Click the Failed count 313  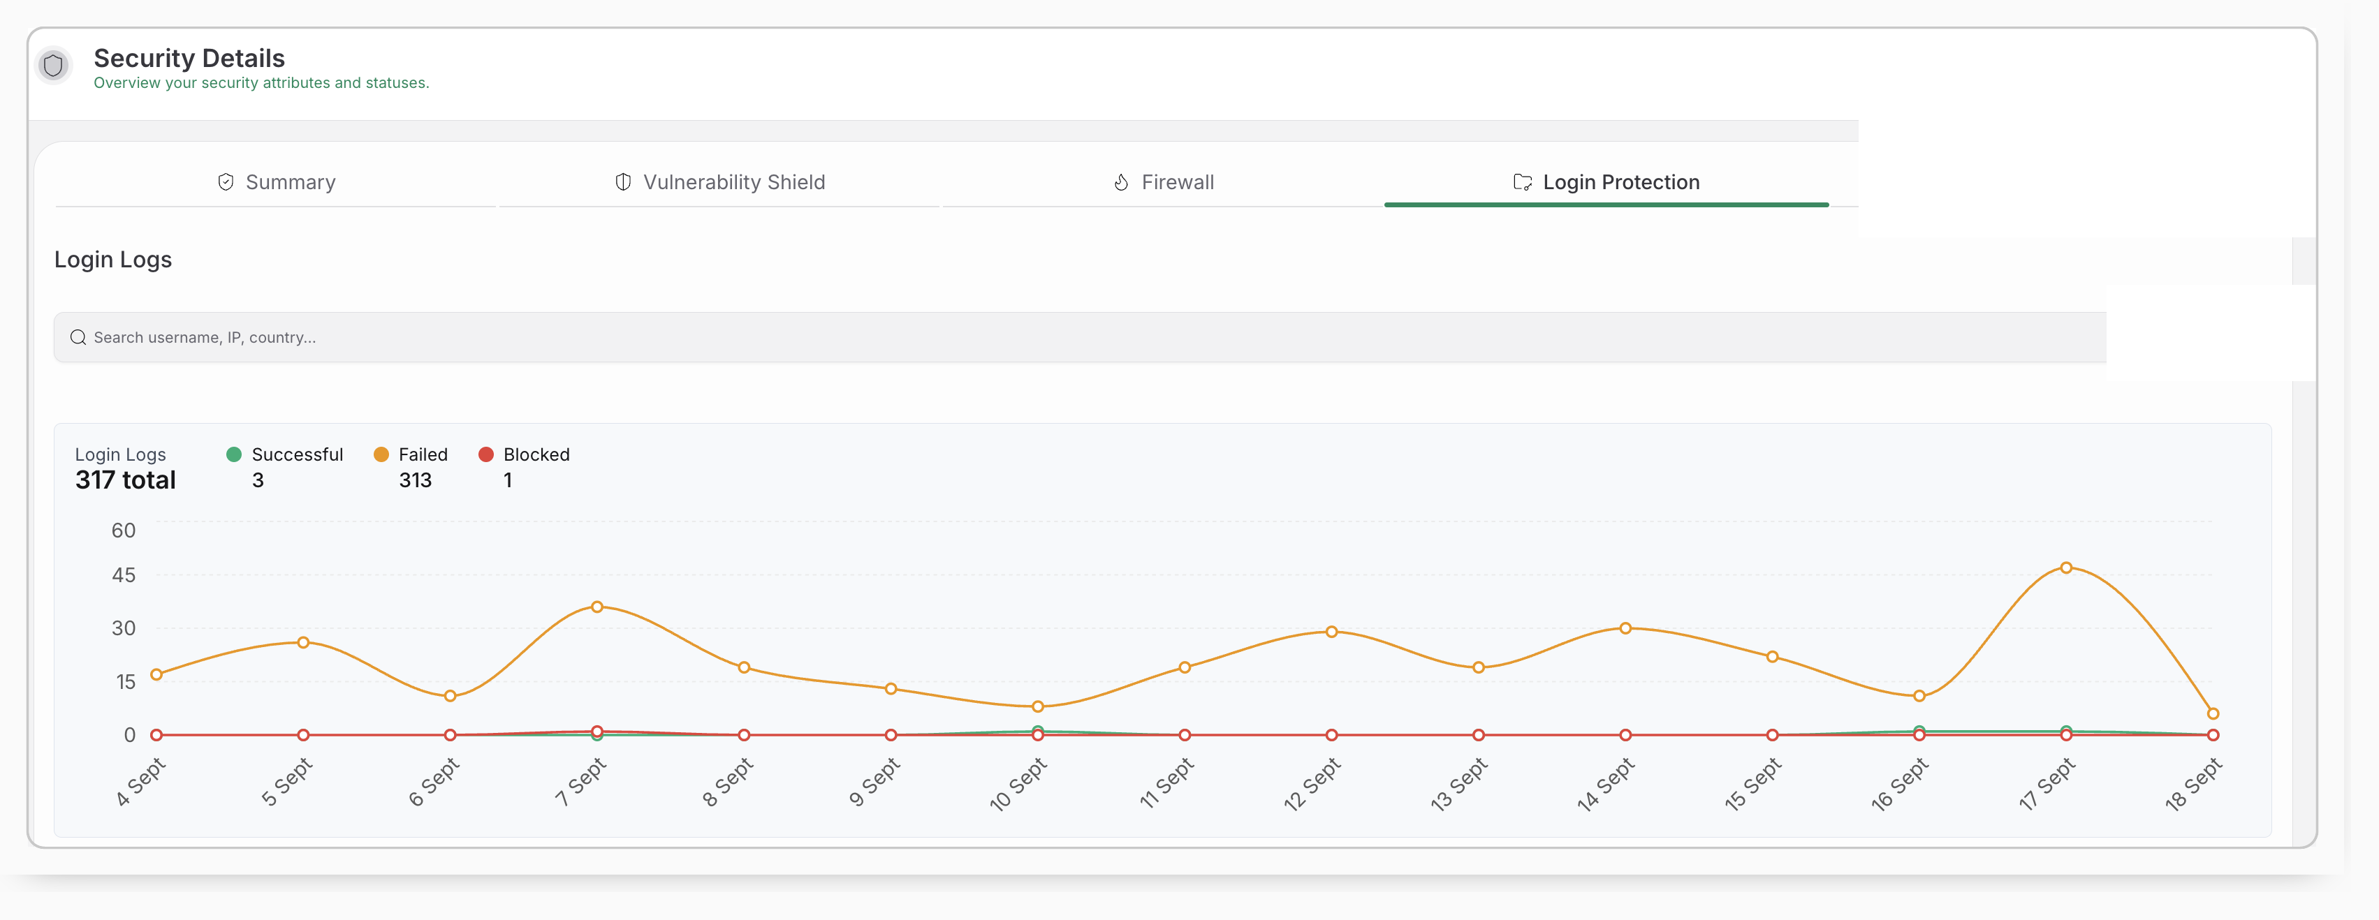pos(416,481)
